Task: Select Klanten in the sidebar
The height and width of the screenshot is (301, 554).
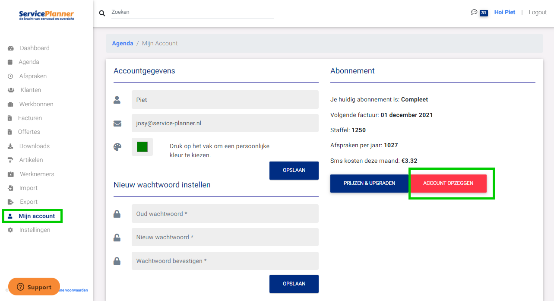Action: [31, 90]
